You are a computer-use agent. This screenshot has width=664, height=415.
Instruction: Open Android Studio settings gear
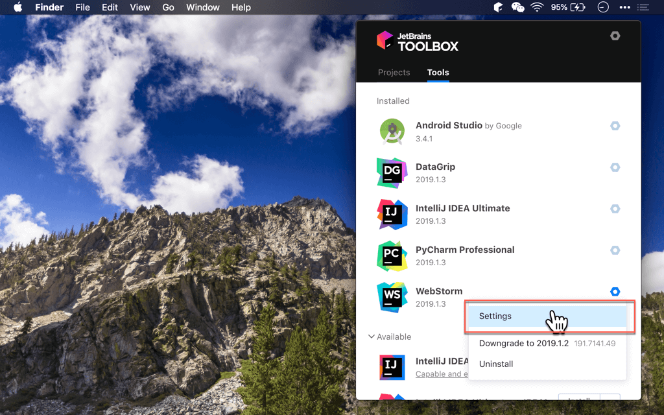pyautogui.click(x=615, y=126)
